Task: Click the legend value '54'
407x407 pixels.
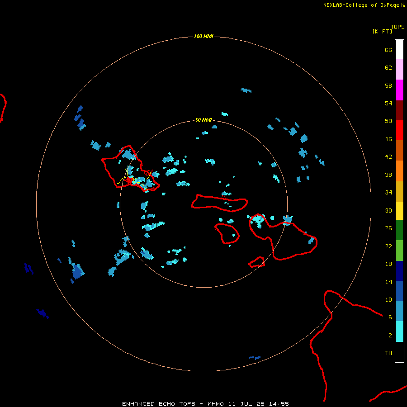Action: point(388,103)
